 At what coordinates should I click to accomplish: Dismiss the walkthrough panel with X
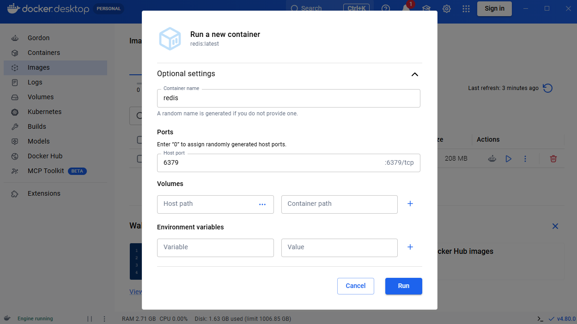tap(555, 226)
